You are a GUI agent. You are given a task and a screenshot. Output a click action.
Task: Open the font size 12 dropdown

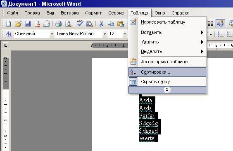pyautogui.click(x=125, y=34)
